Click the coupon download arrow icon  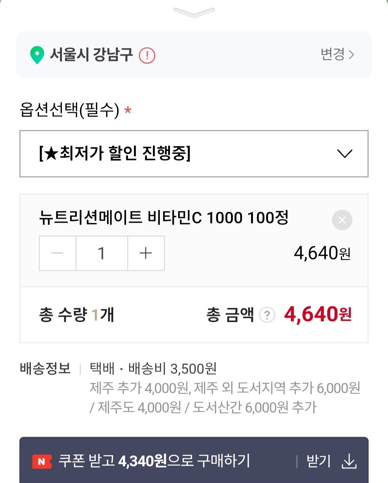[349, 461]
